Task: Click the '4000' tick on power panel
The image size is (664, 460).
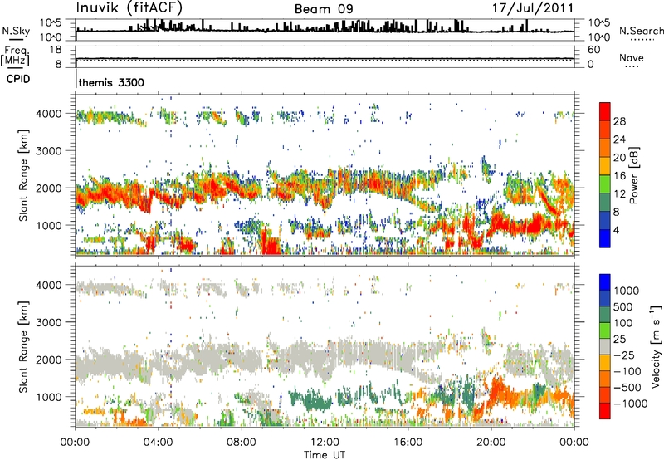Action: pos(49,114)
